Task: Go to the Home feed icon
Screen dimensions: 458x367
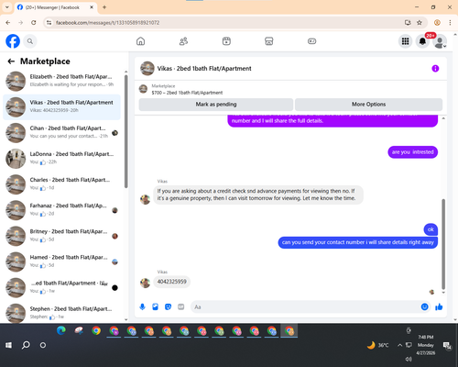Action: (x=140, y=41)
